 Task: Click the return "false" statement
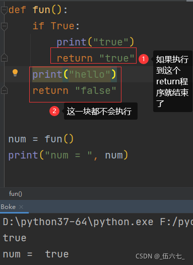tap(74, 90)
